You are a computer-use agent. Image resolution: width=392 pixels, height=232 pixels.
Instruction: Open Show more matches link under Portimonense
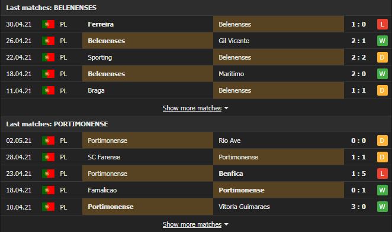pos(192,224)
